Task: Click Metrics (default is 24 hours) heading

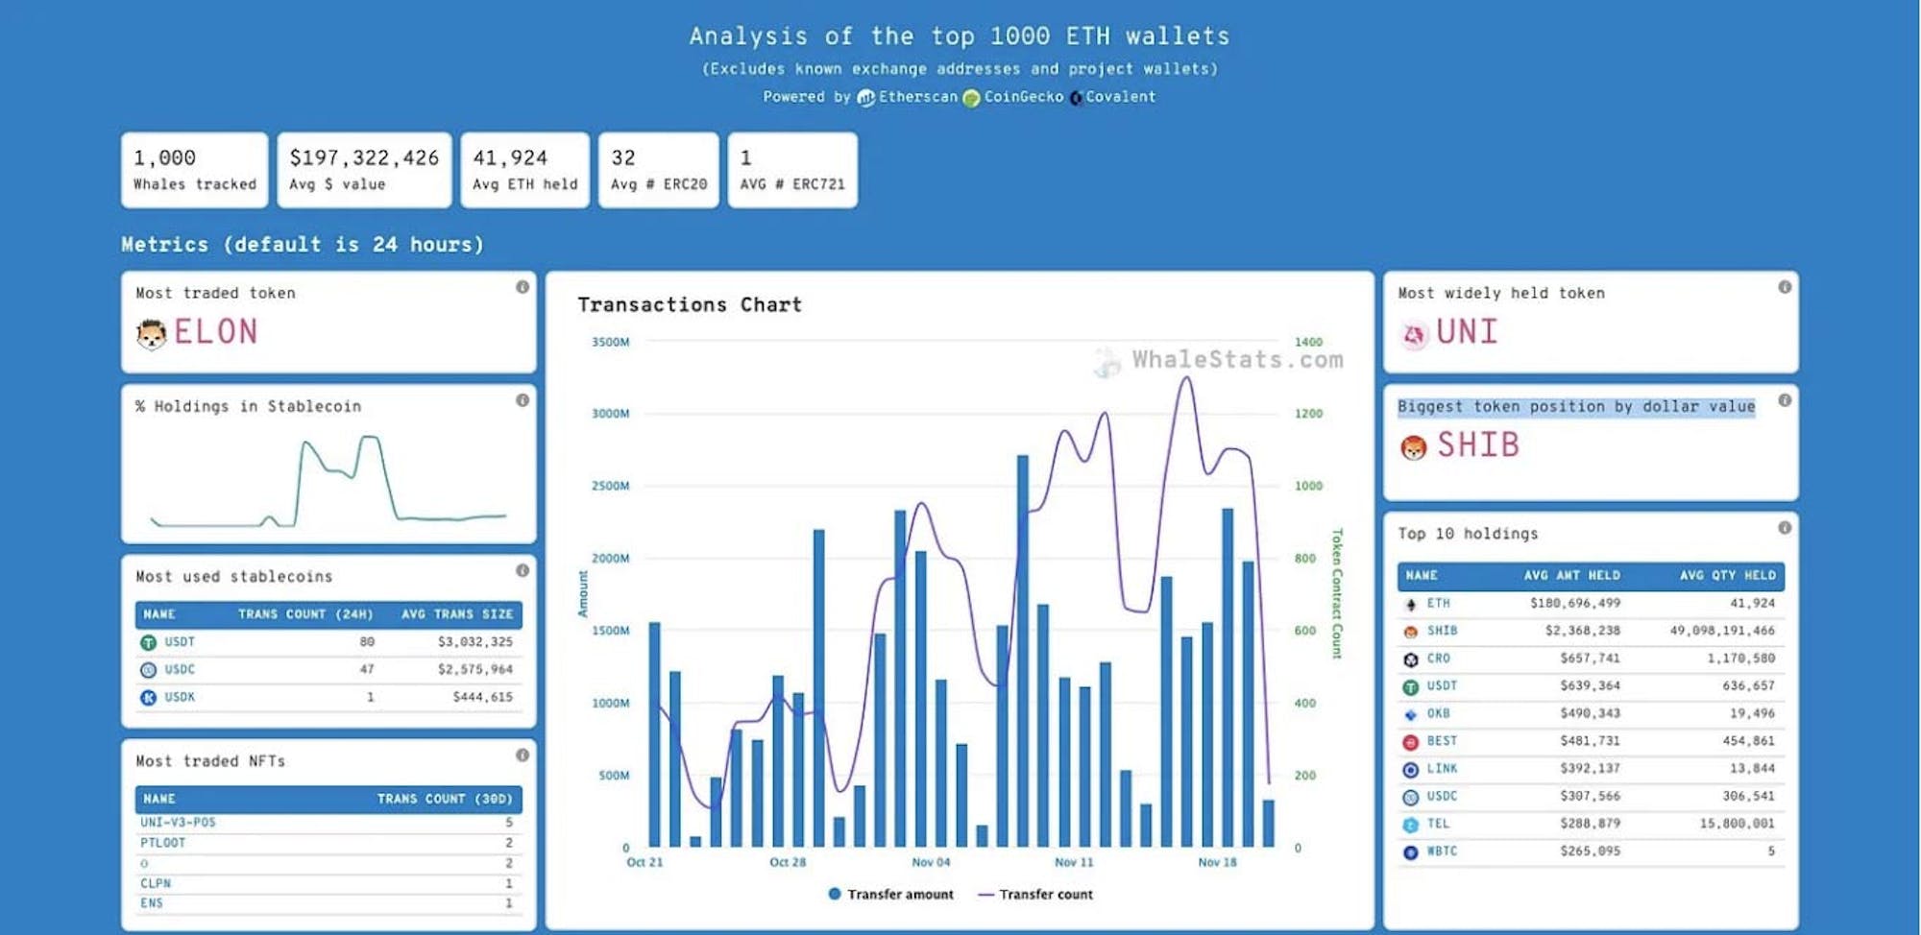Action: click(x=303, y=245)
